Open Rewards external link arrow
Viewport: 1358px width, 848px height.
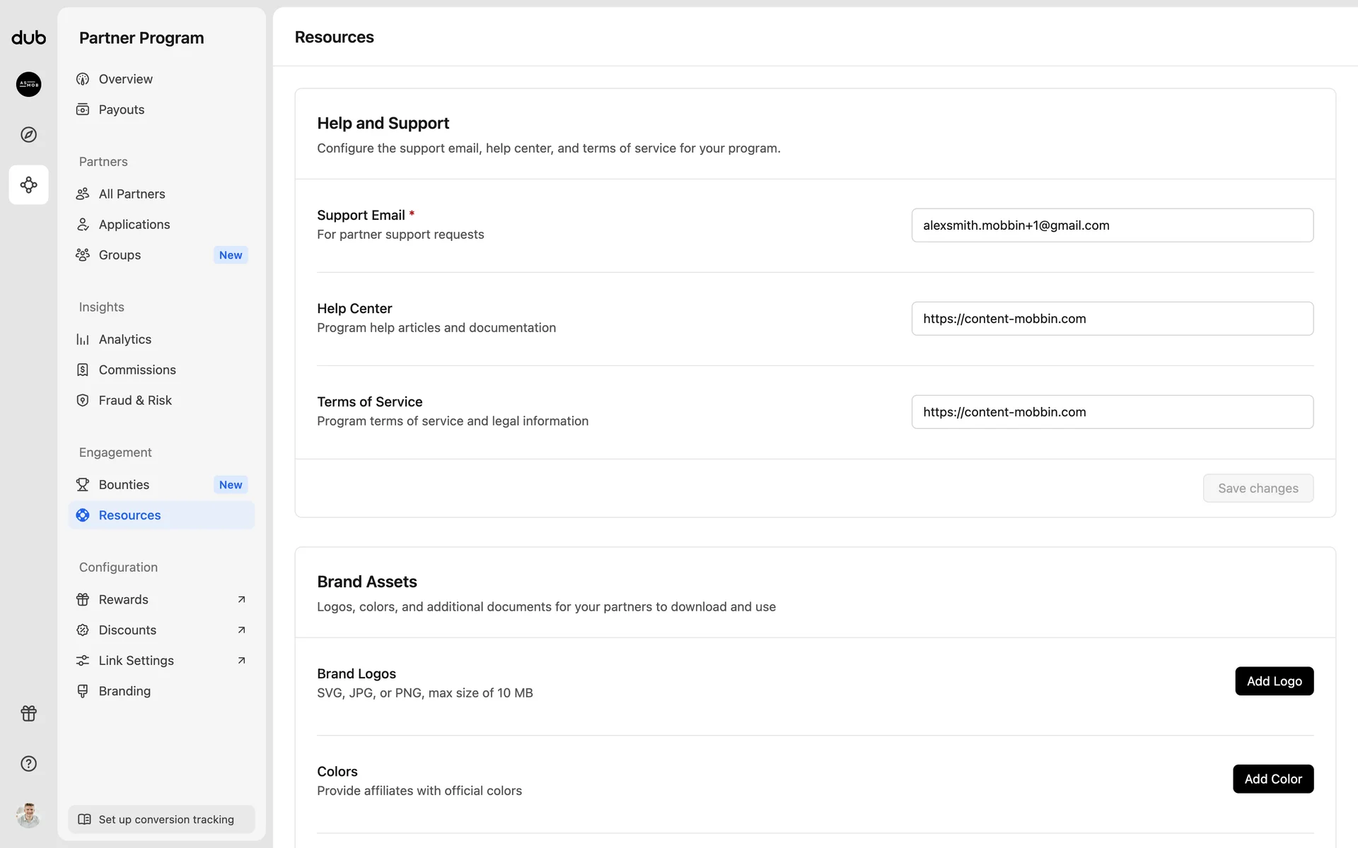pos(241,599)
